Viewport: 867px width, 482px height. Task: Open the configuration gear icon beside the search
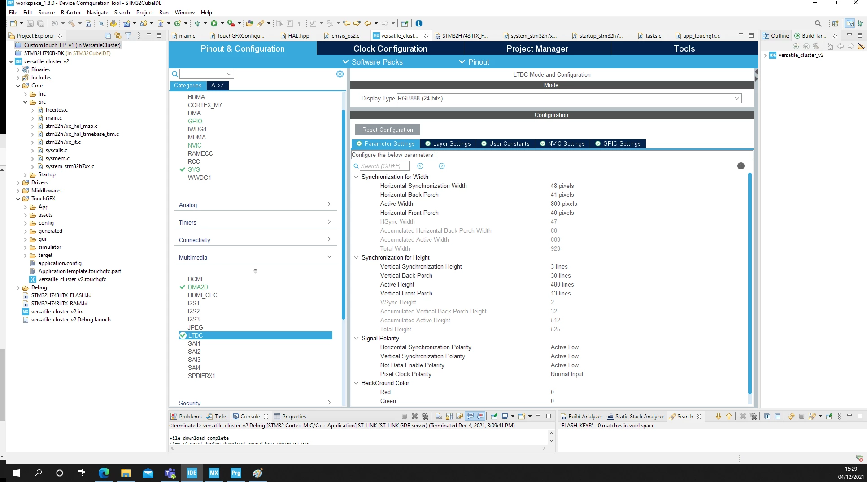click(340, 74)
